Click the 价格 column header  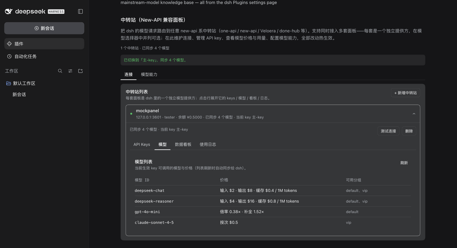224,180
